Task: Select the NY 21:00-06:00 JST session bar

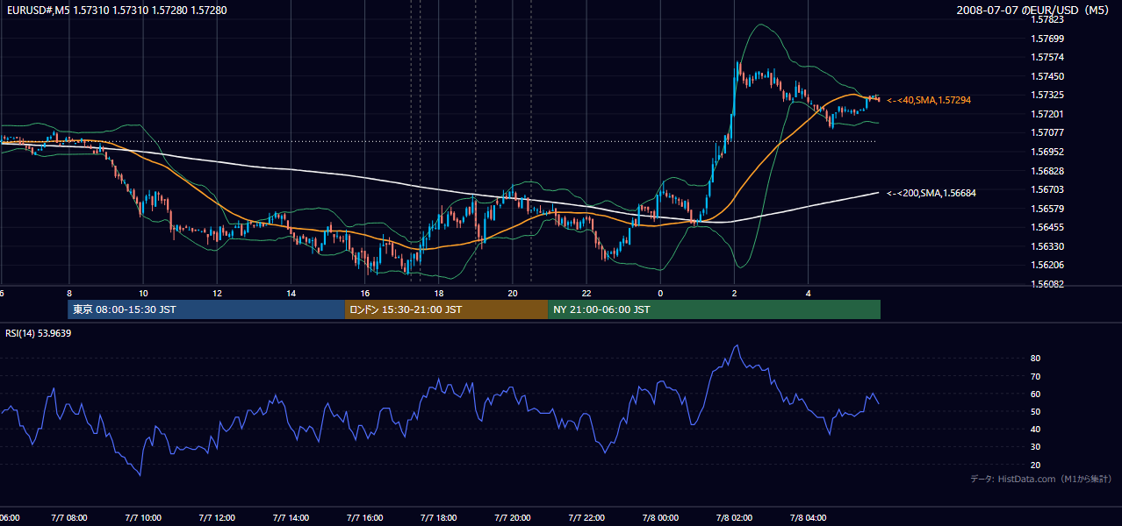Action: pyautogui.click(x=714, y=309)
